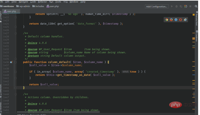The height and width of the screenshot is (115, 200).
Task: Collapse doc comment fold at line 1427
Action: point(16,33)
